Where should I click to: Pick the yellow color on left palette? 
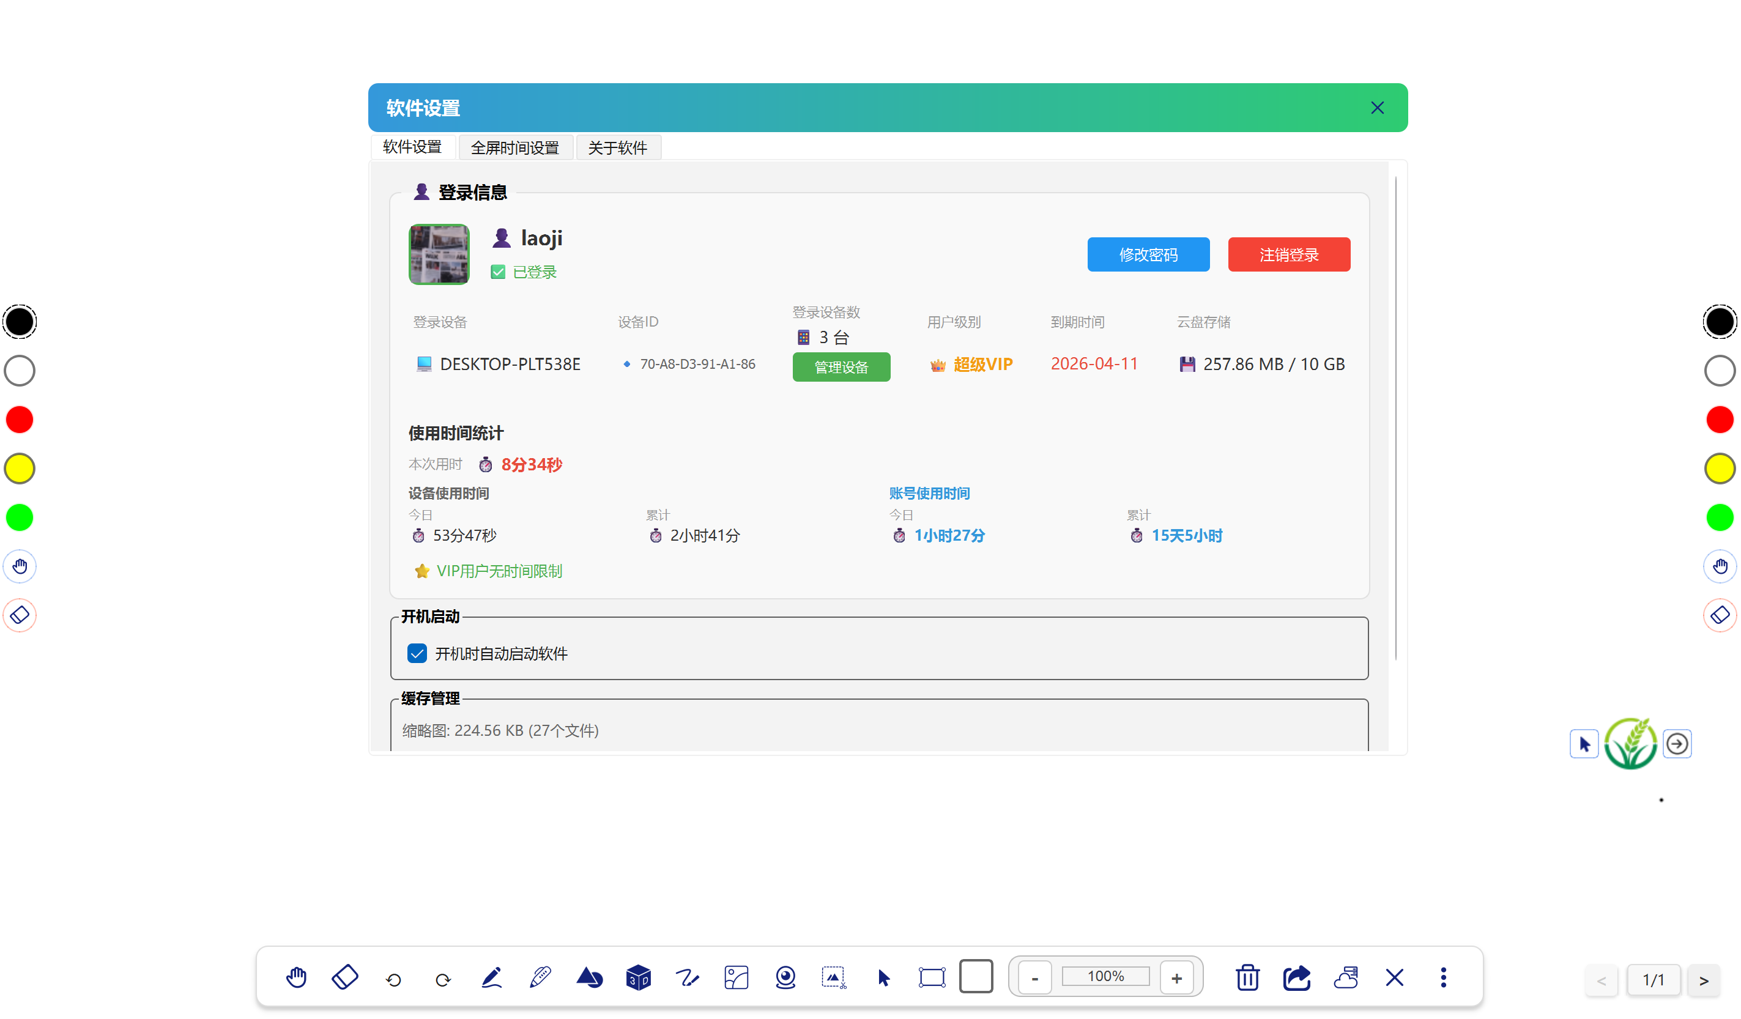[x=20, y=468]
